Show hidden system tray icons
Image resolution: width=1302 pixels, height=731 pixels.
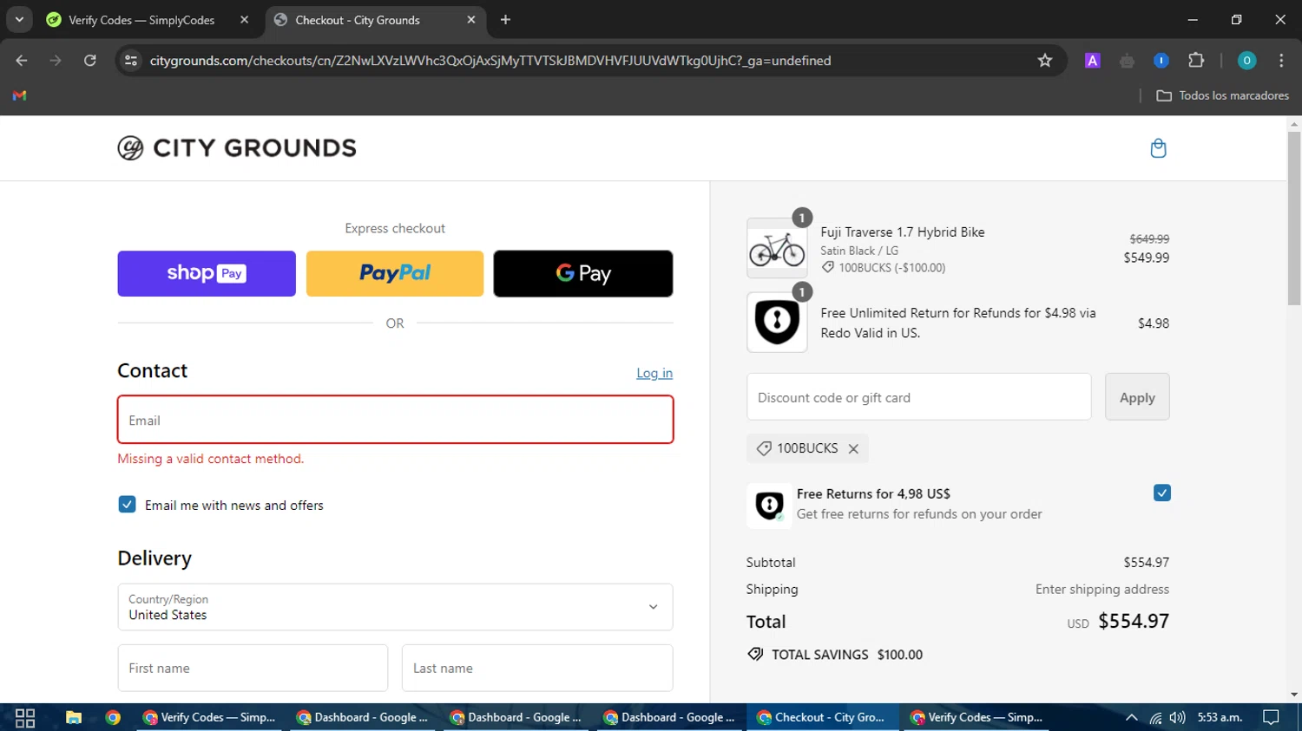[1131, 718]
